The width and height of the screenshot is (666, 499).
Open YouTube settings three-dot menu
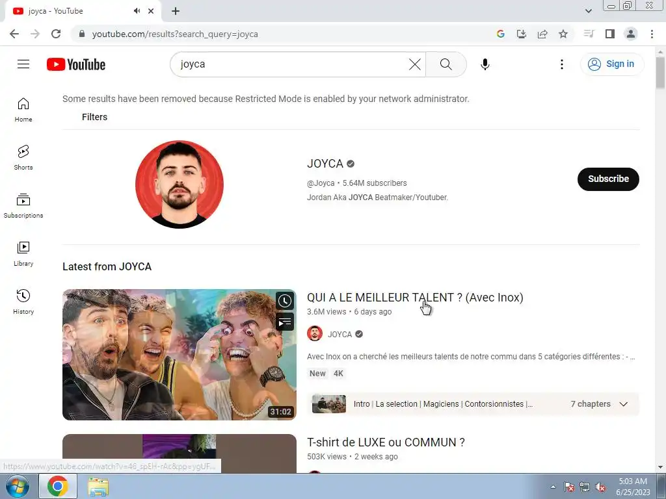coord(561,64)
